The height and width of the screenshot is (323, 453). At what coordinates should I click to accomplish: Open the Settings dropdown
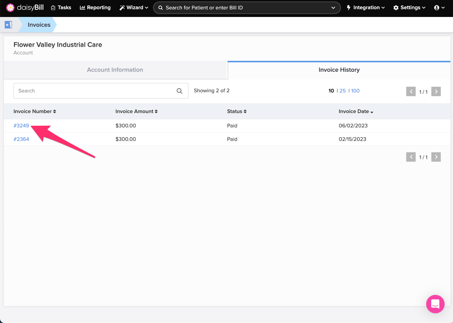409,8
